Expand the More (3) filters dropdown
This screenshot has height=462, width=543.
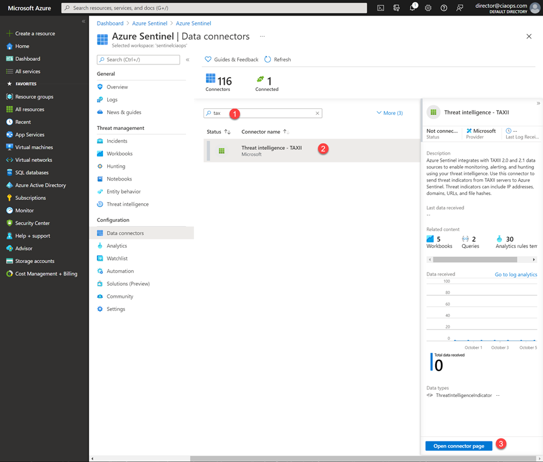tap(389, 113)
